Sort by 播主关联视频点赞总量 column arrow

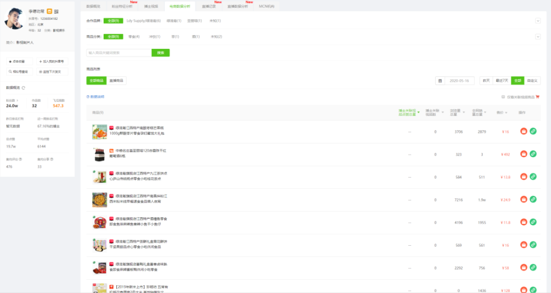coord(419,113)
